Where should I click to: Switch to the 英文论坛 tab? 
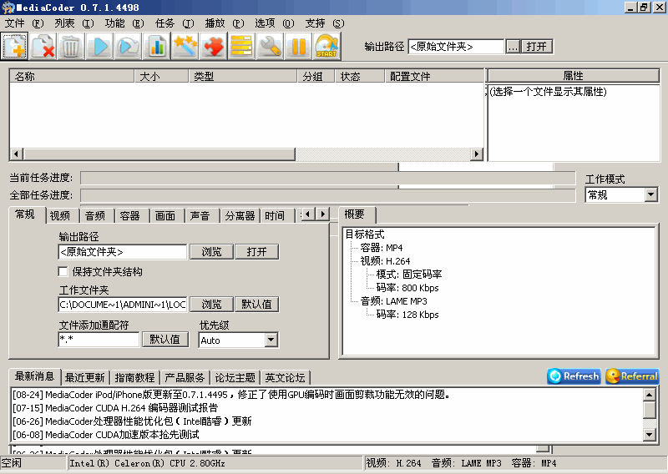(x=285, y=378)
